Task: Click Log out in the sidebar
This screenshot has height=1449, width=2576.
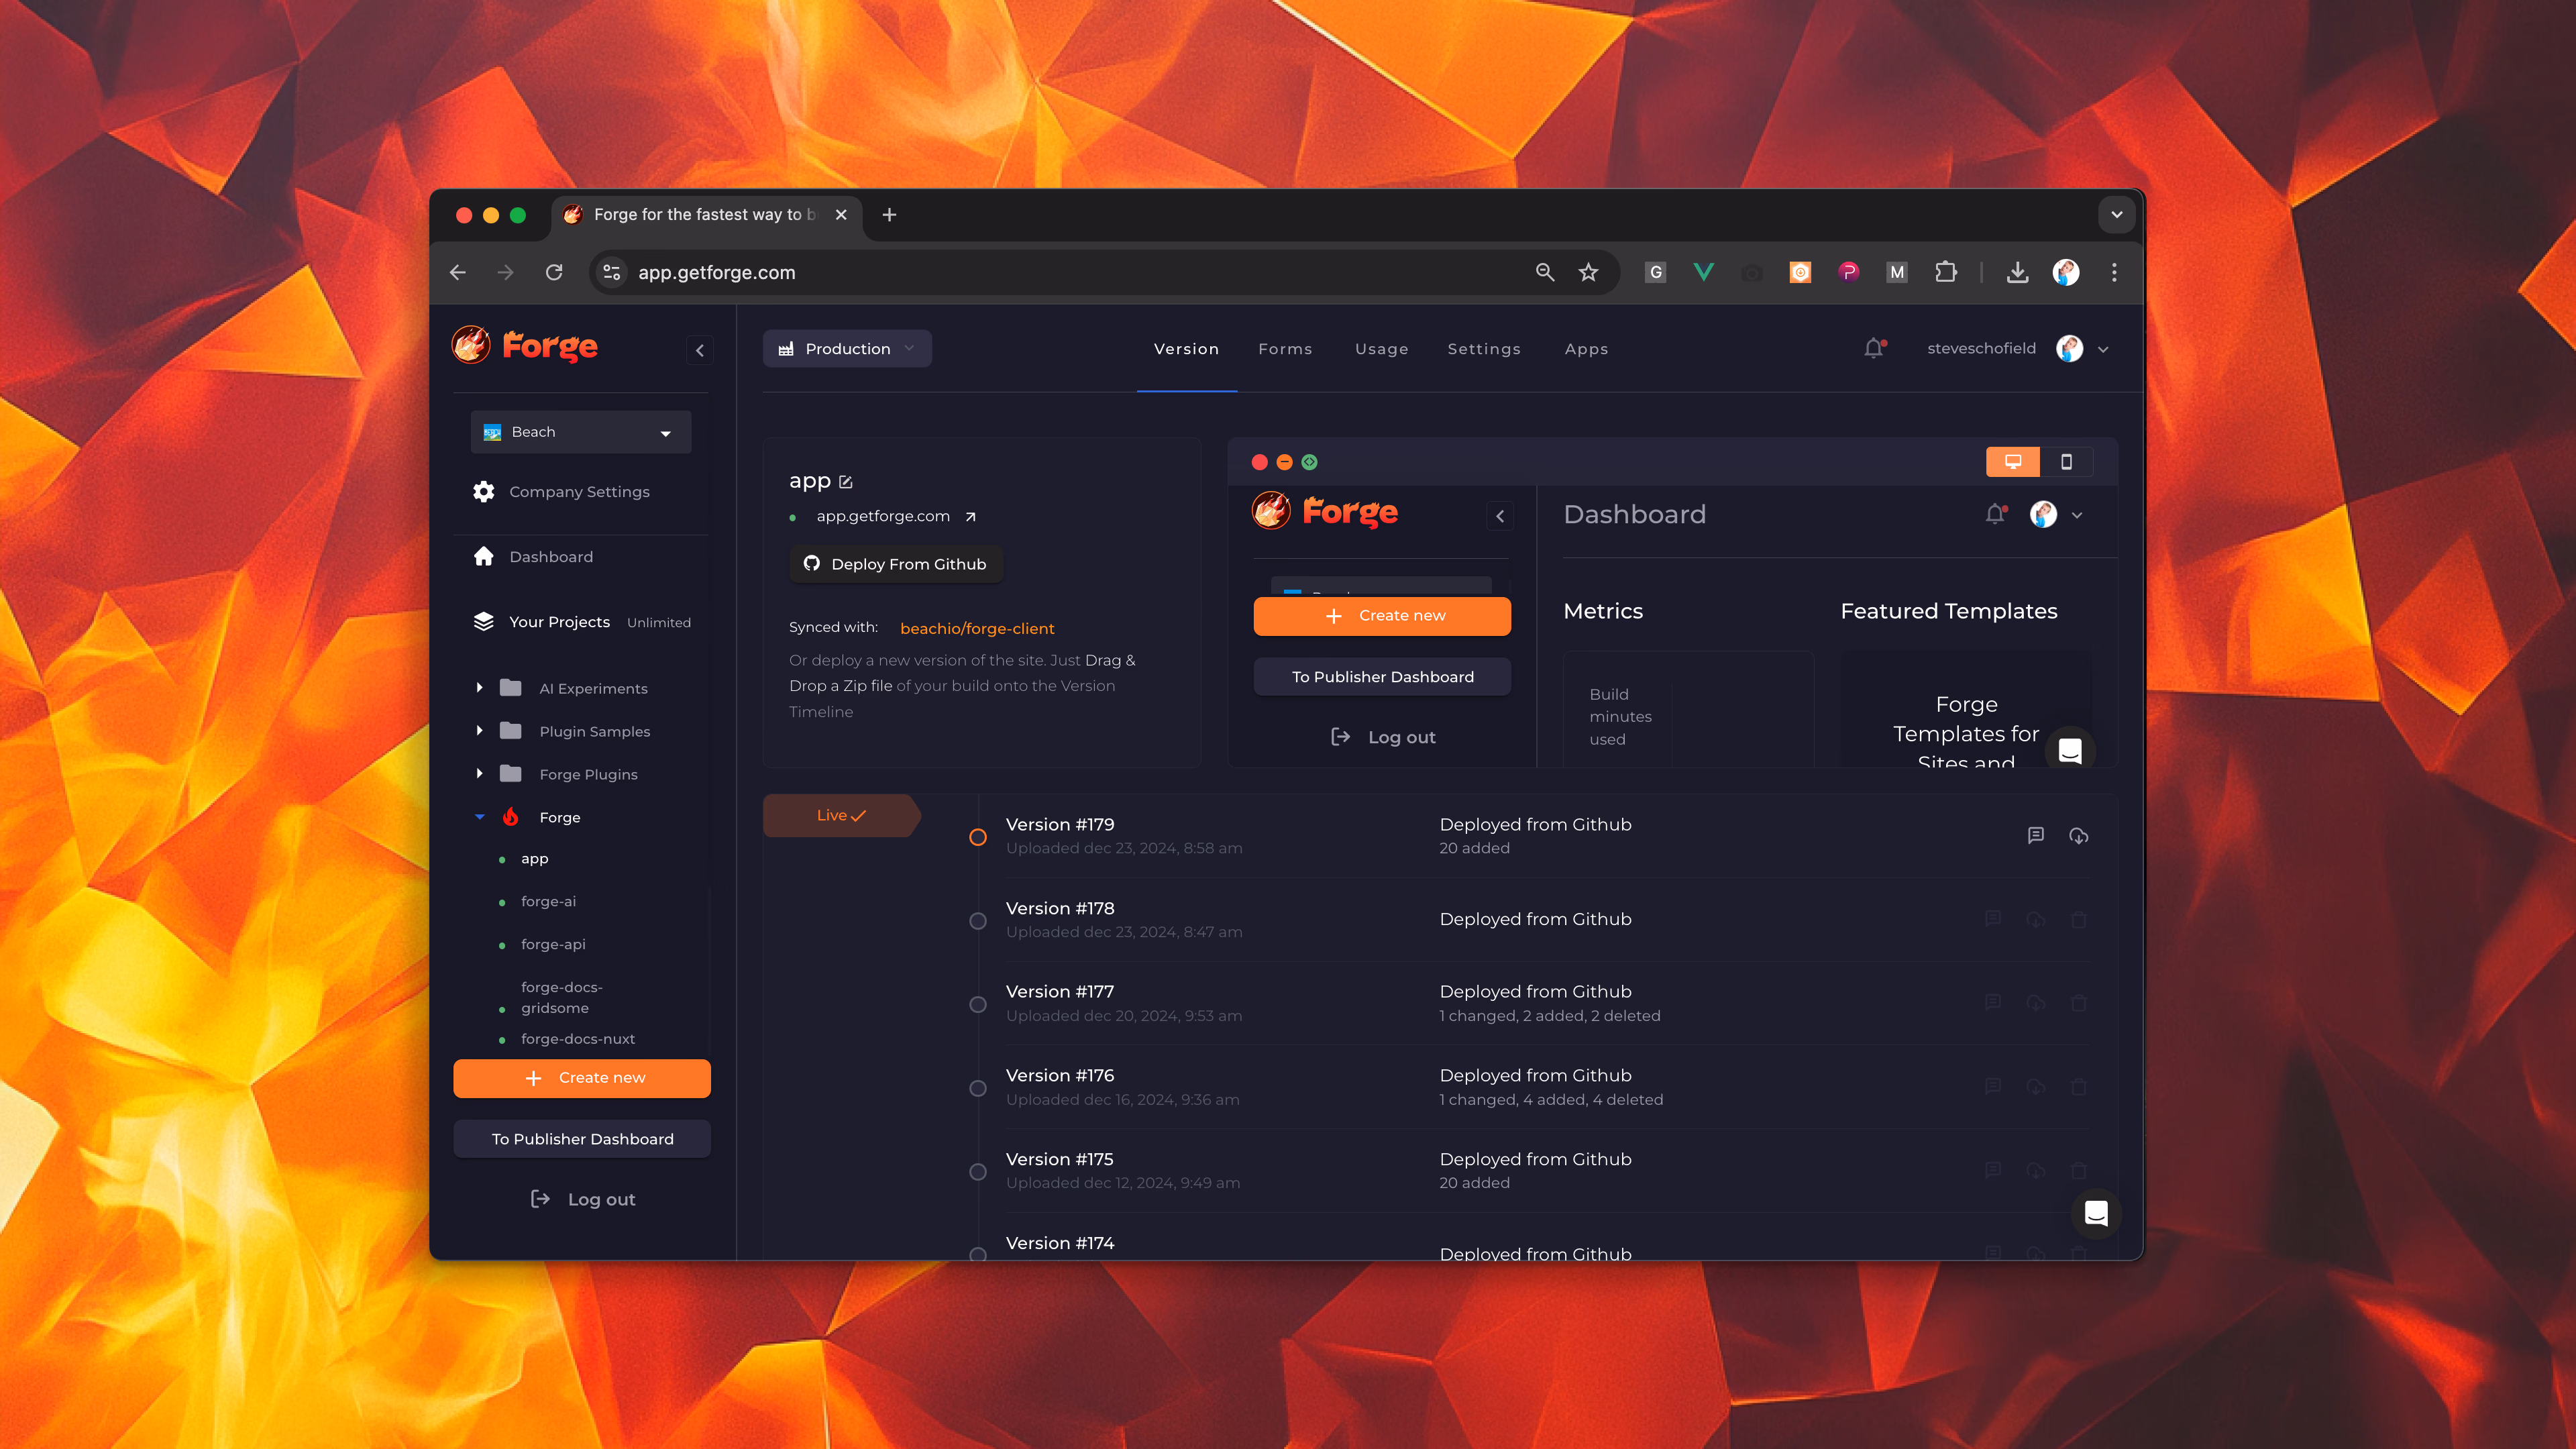Action: point(583,1199)
